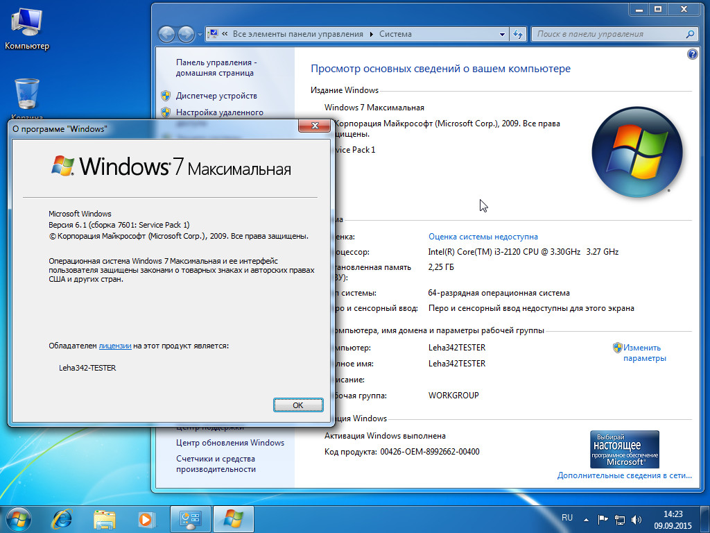Viewport: 710px width, 533px height.
Task: Click the « breadcrumb overflow chevron
Action: 226,33
